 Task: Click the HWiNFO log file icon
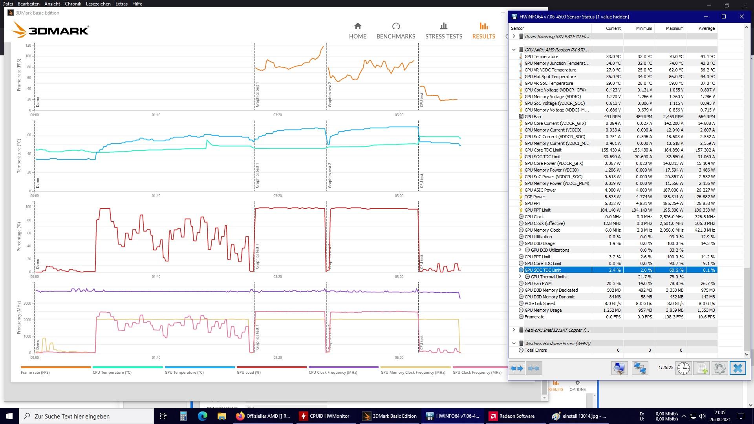coord(702,368)
